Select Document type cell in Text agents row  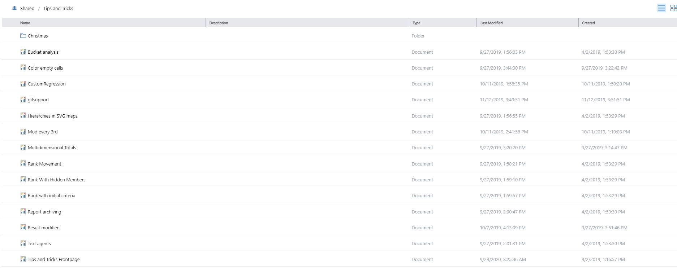pos(422,243)
